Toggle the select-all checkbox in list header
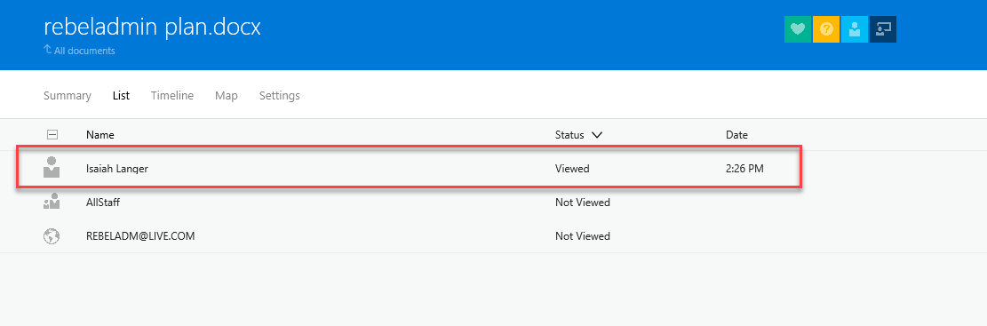Image resolution: width=987 pixels, height=326 pixels. [52, 134]
